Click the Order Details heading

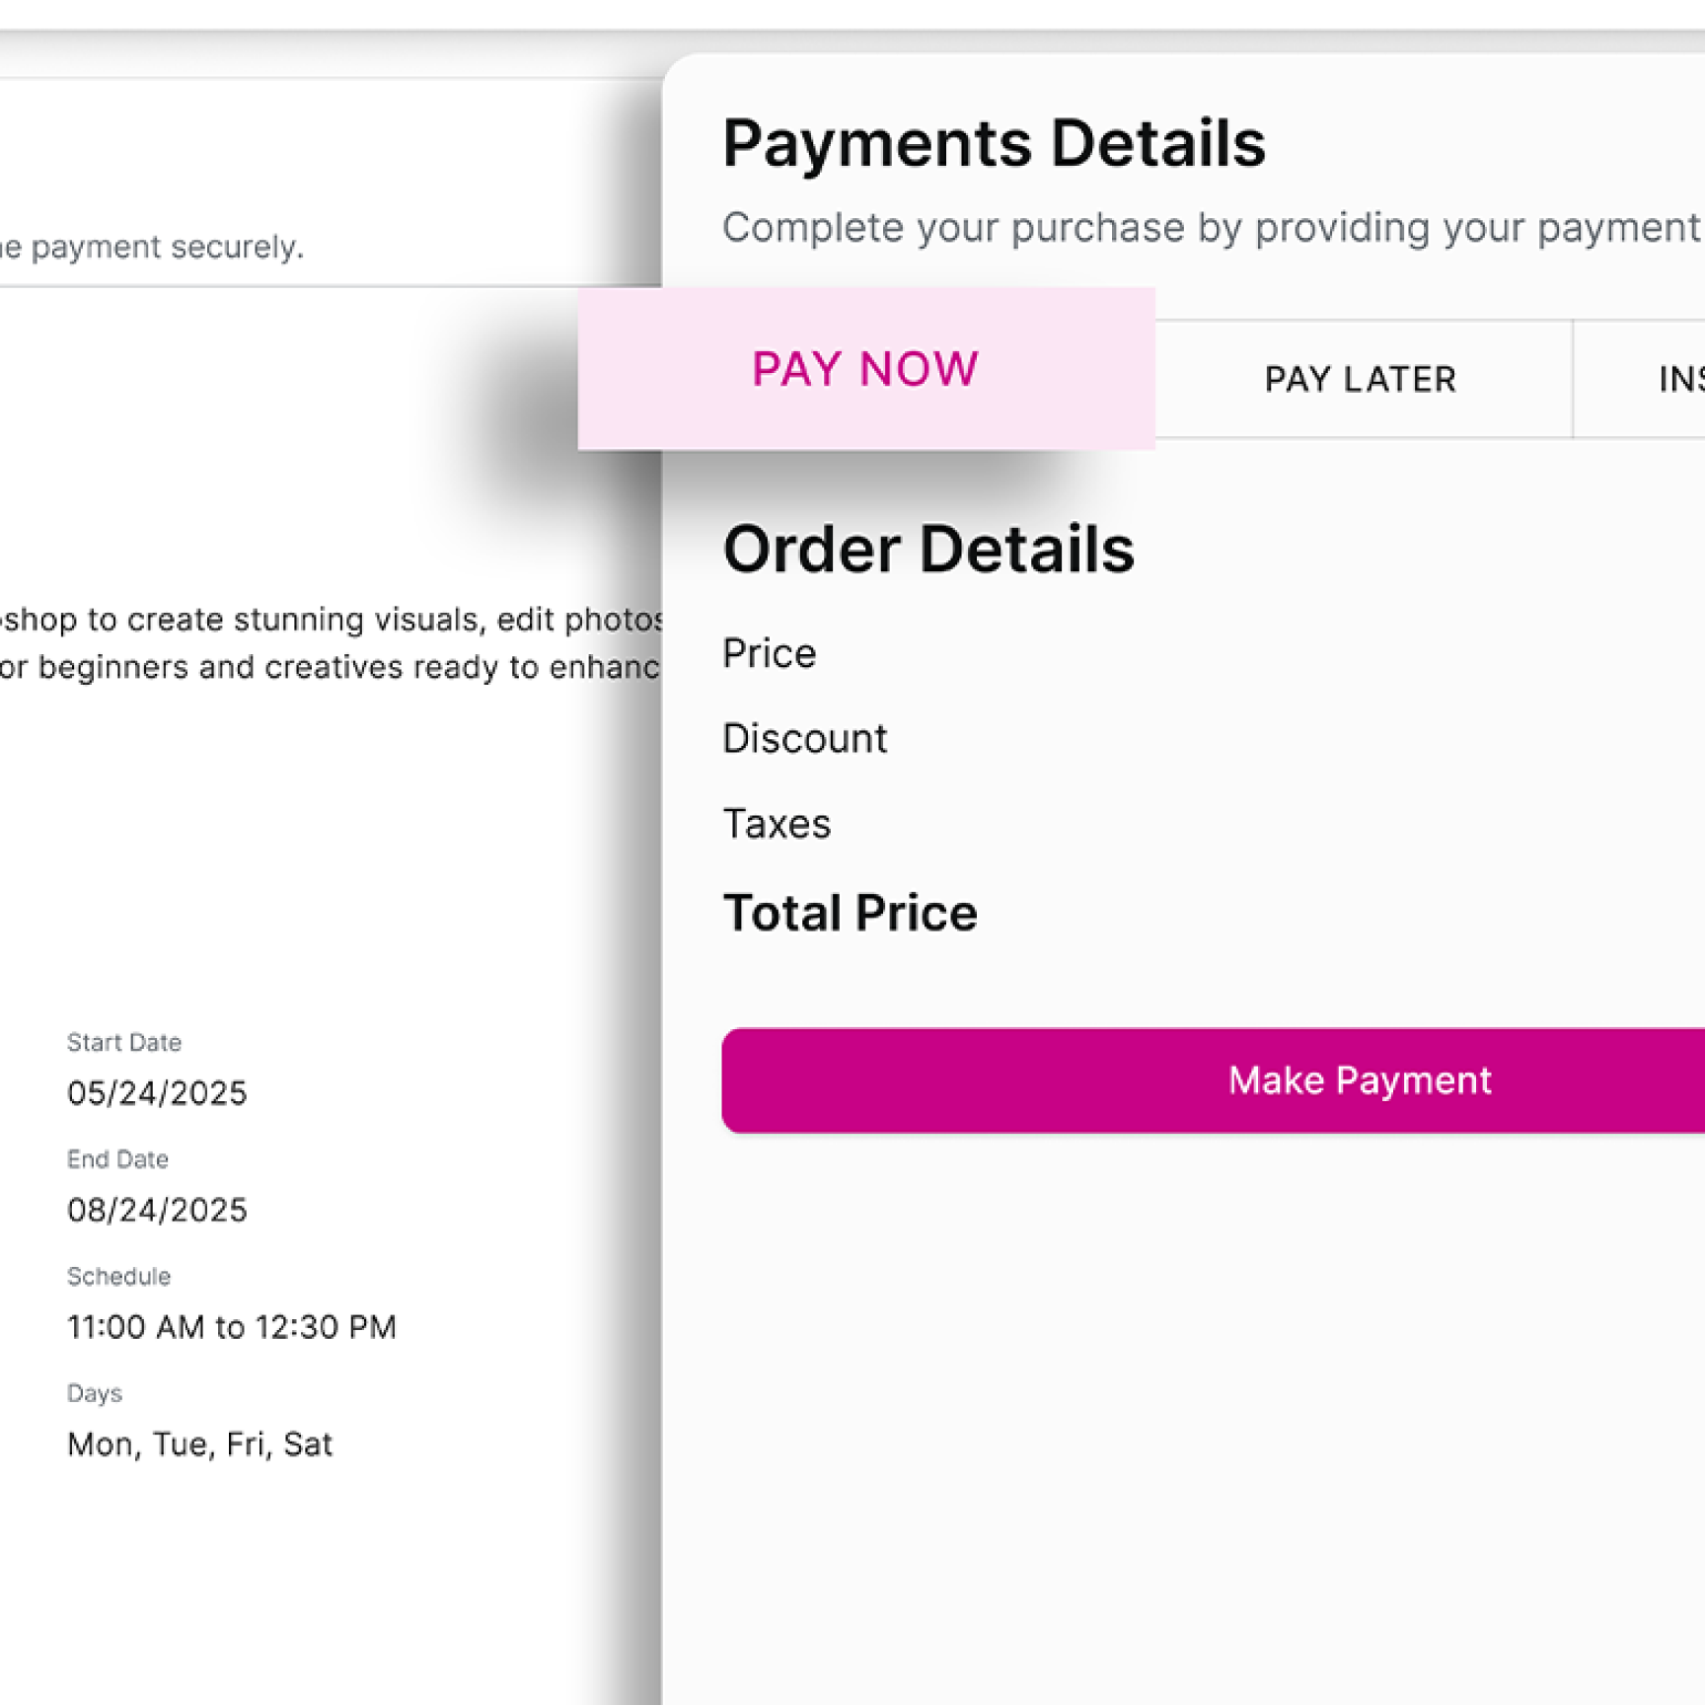927,550
